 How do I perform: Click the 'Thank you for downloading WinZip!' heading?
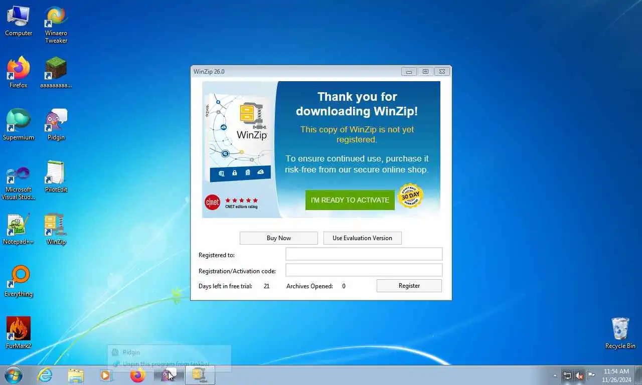coord(357,104)
